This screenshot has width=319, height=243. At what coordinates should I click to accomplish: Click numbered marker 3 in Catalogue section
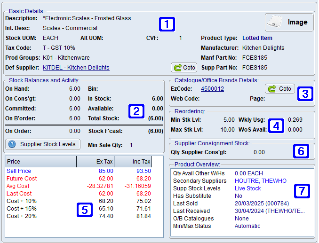tap(305, 94)
